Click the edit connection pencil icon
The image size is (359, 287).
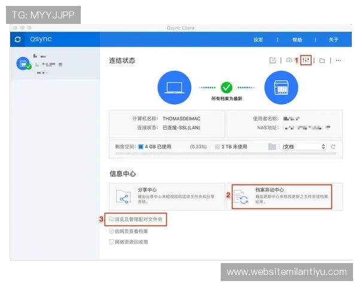[x=272, y=60]
